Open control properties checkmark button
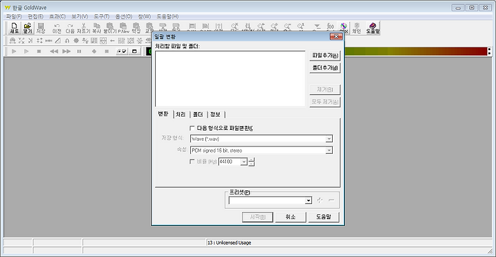Viewport: 496px width, 257px height. 122,51
